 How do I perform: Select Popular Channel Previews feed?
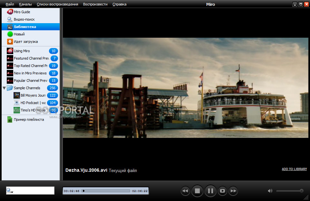coord(31,81)
